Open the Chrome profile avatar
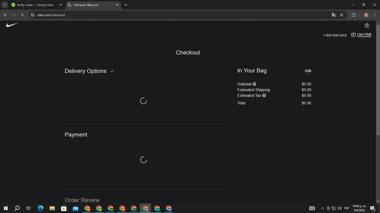The height and width of the screenshot is (213, 380). [366, 15]
